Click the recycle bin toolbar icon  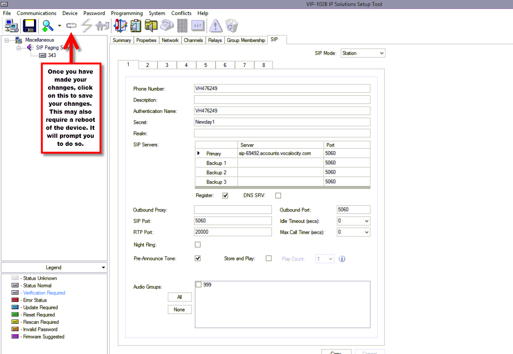(x=232, y=25)
